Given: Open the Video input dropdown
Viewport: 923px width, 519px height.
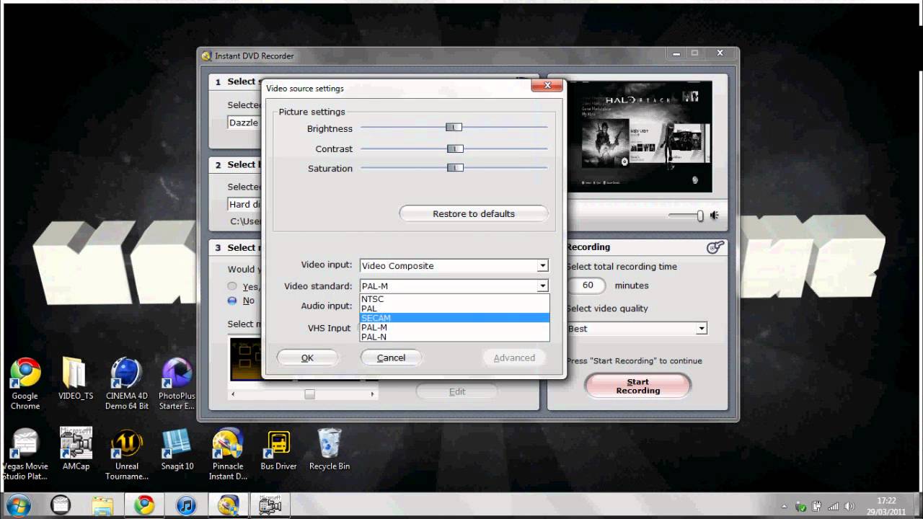Looking at the screenshot, I should [x=454, y=266].
